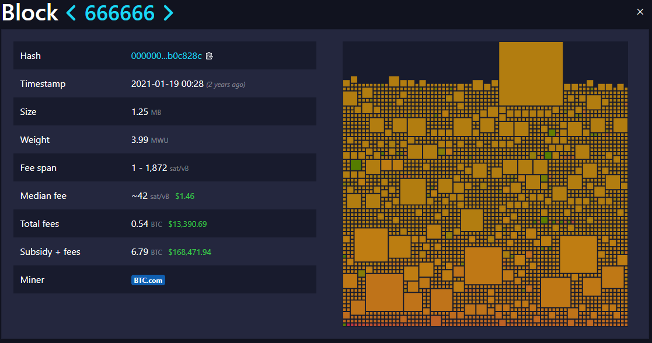The height and width of the screenshot is (343, 652).
Task: Select the largest transaction square at top of block
Action: click(x=531, y=73)
